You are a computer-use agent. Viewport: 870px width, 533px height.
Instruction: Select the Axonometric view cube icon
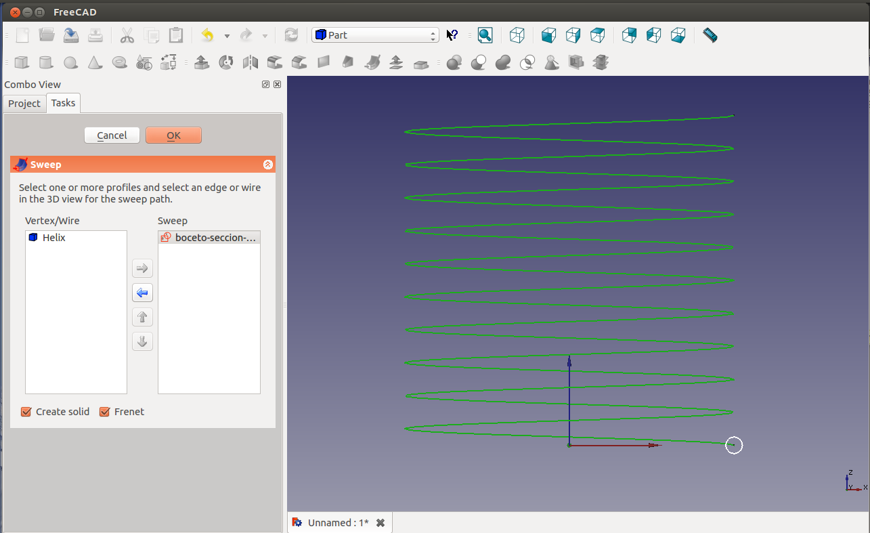tap(517, 35)
